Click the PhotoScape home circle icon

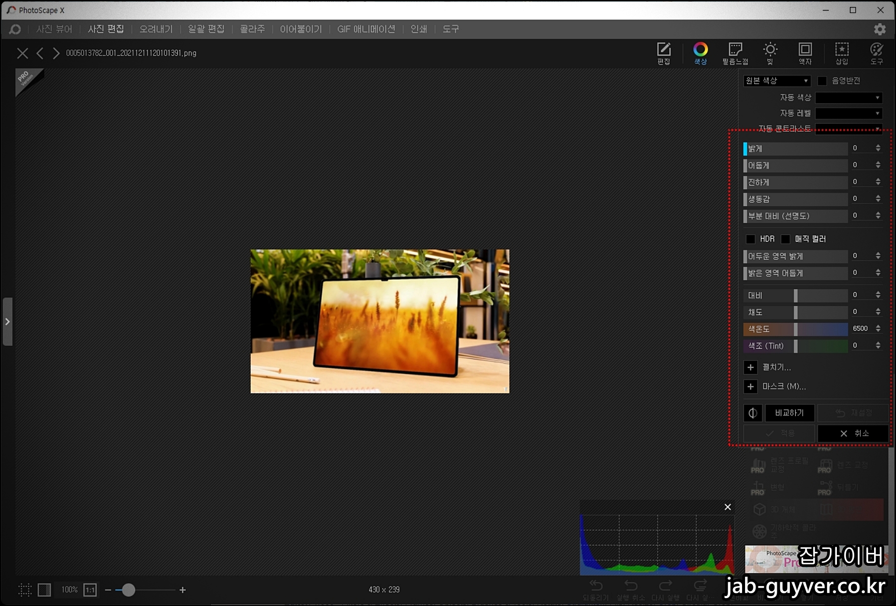15,29
